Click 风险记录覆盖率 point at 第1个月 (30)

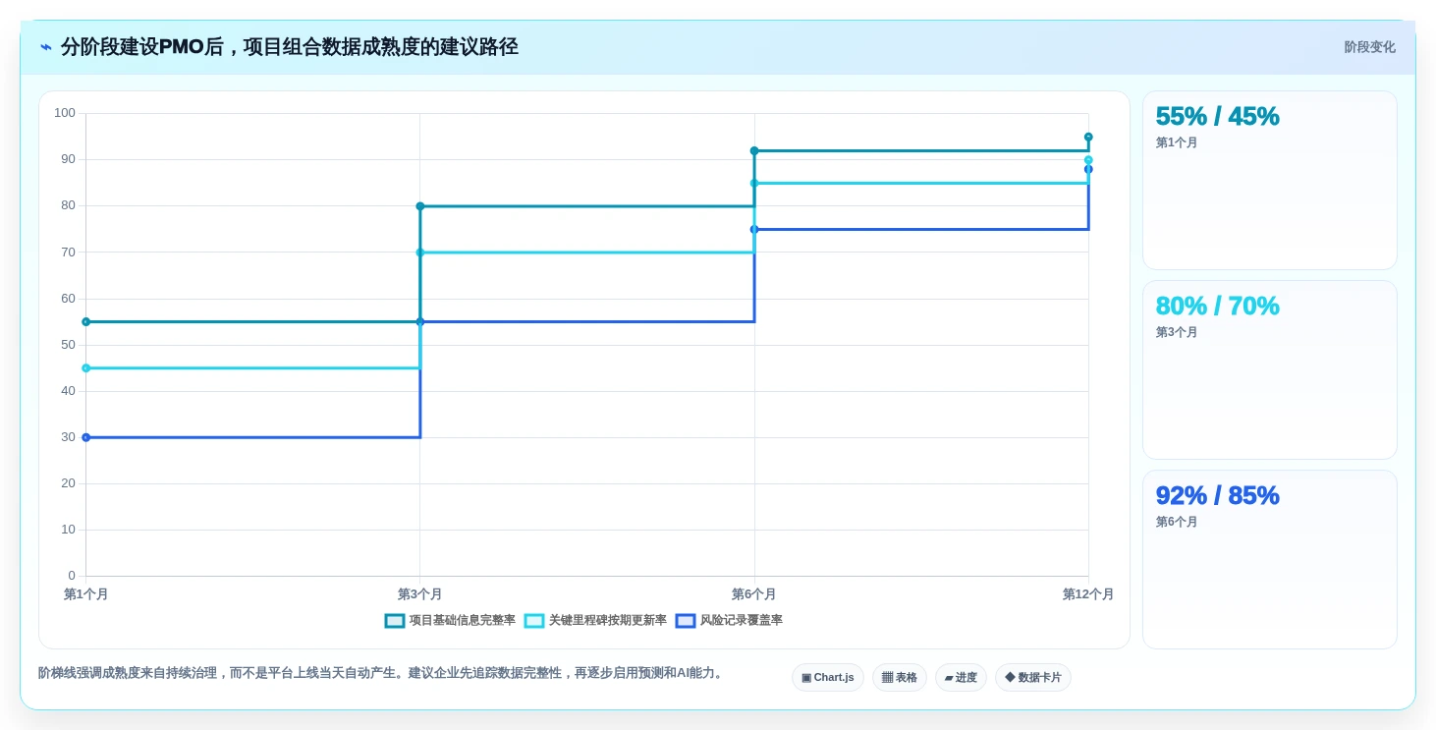(x=85, y=437)
